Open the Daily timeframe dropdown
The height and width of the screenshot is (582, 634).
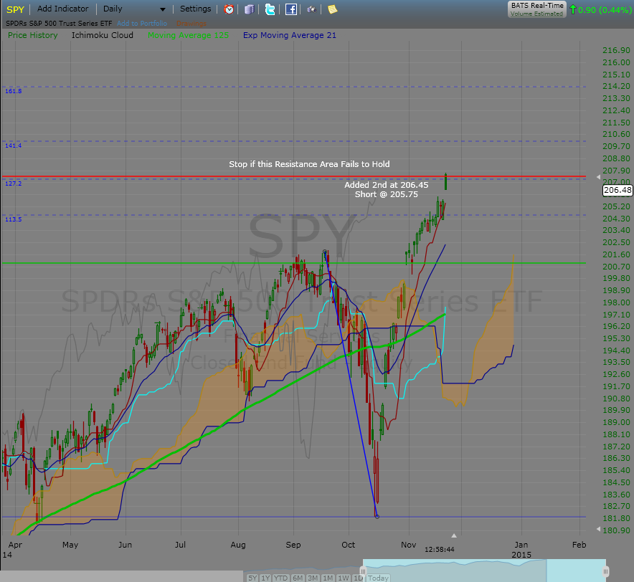[x=134, y=9]
